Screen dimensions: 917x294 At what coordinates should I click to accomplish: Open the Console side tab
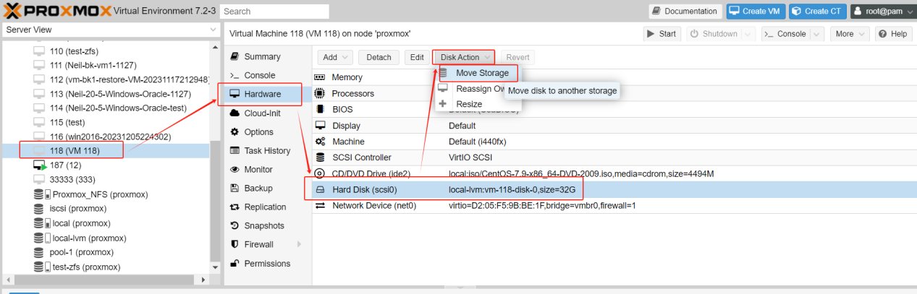click(x=268, y=75)
